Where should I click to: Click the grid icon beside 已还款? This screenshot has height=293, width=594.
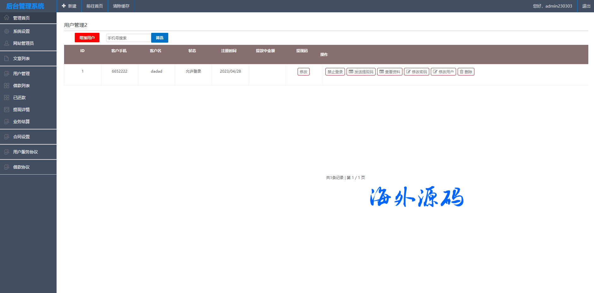7,98
